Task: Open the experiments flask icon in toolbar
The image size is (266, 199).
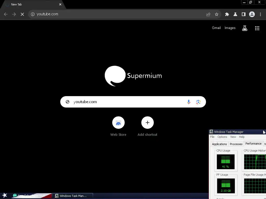Action: pos(235,15)
